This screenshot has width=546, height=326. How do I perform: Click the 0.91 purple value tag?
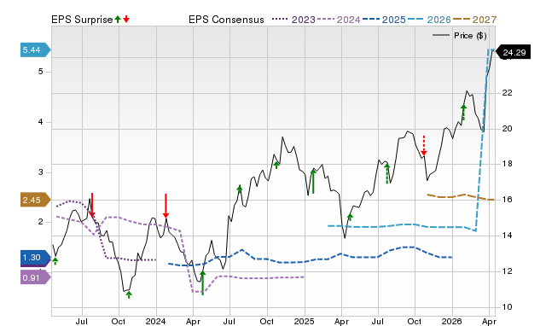[x=36, y=277]
